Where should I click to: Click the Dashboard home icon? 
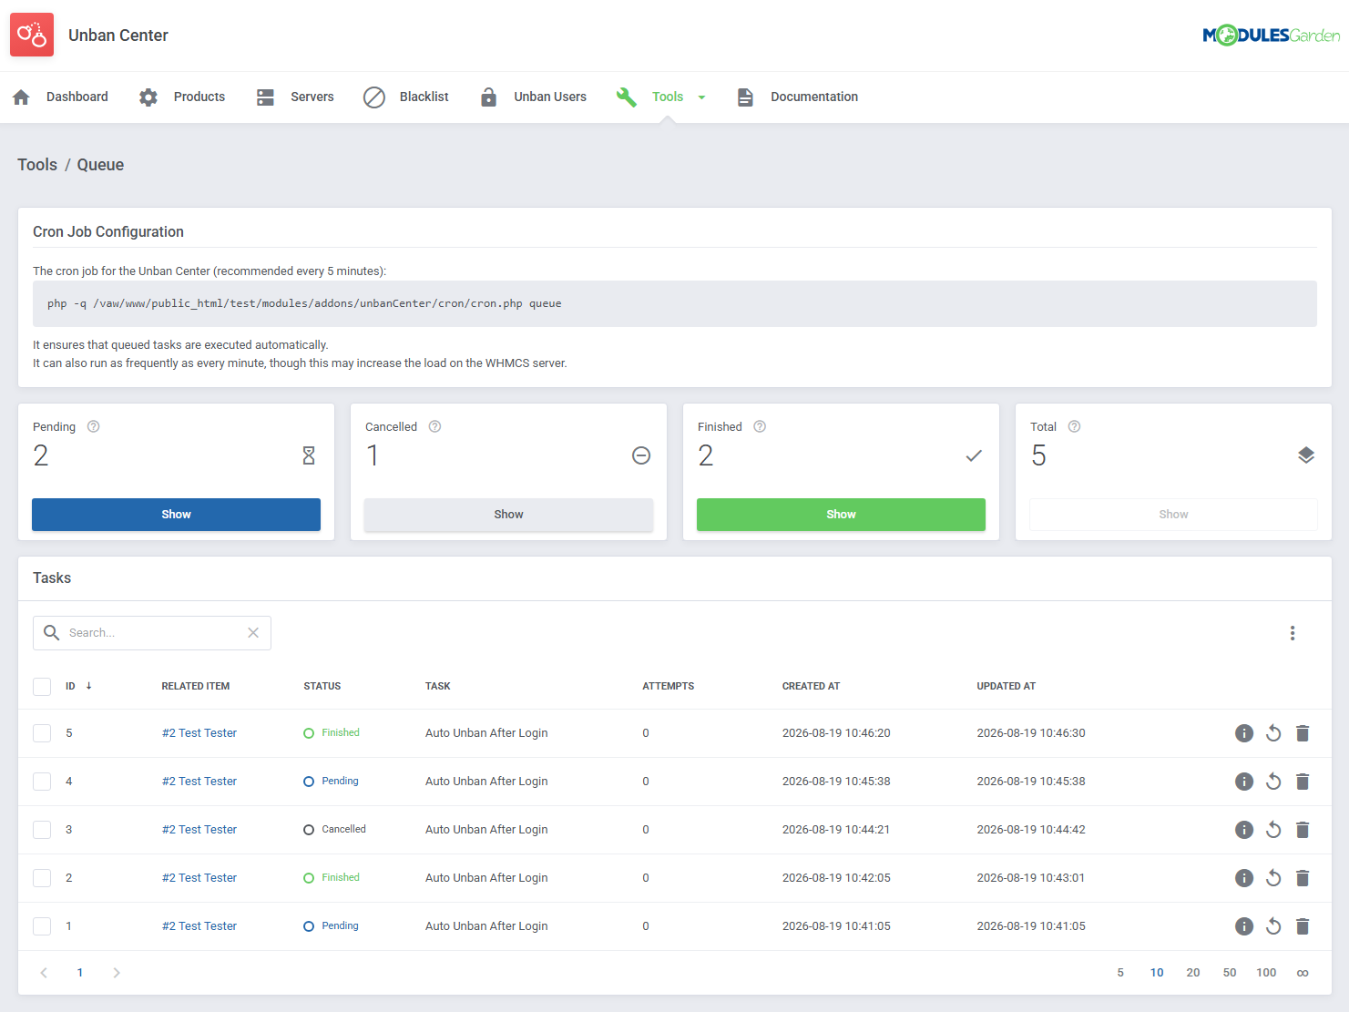[x=22, y=97]
